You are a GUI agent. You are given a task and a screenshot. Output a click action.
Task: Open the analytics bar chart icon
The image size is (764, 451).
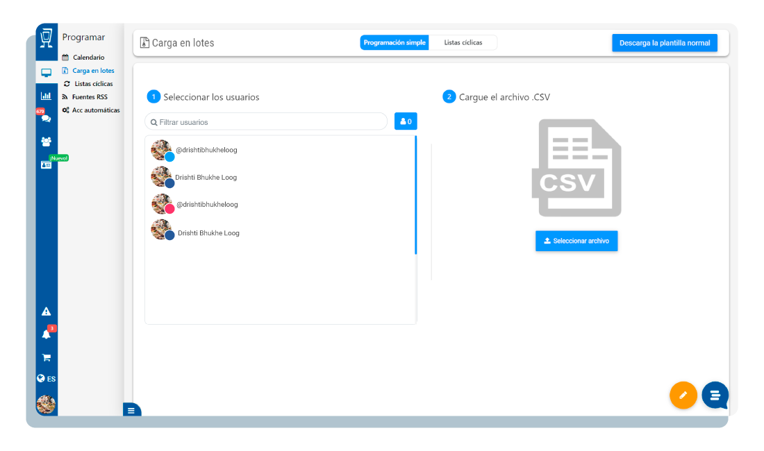47,96
